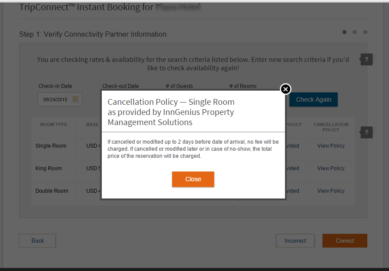Mark the information as Incorrect

pos(295,240)
